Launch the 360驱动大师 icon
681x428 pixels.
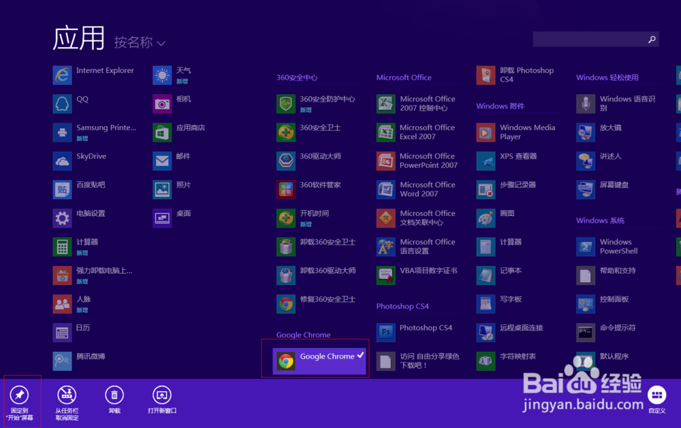(286, 162)
